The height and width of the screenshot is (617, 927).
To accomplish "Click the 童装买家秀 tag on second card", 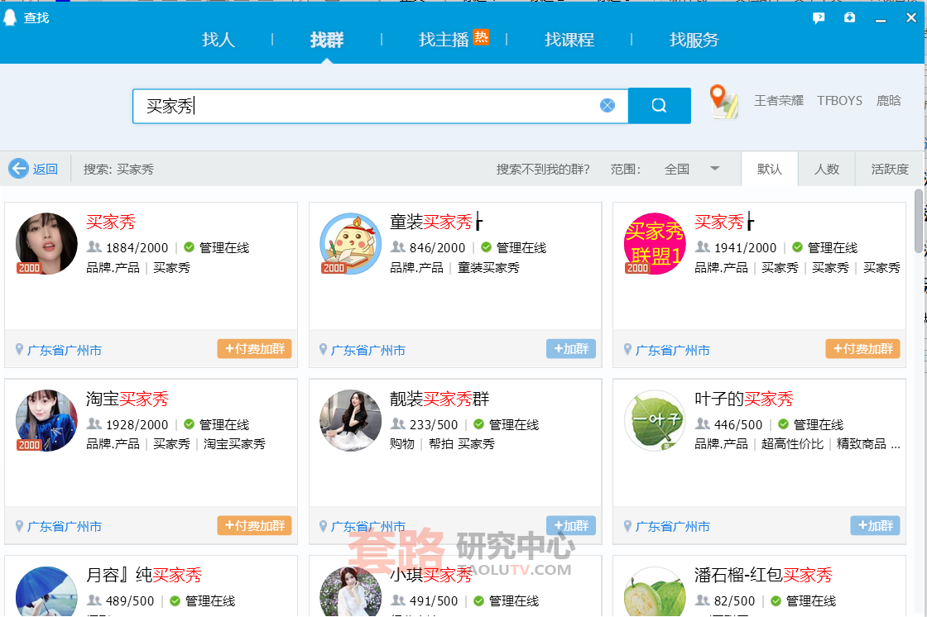I will [488, 268].
